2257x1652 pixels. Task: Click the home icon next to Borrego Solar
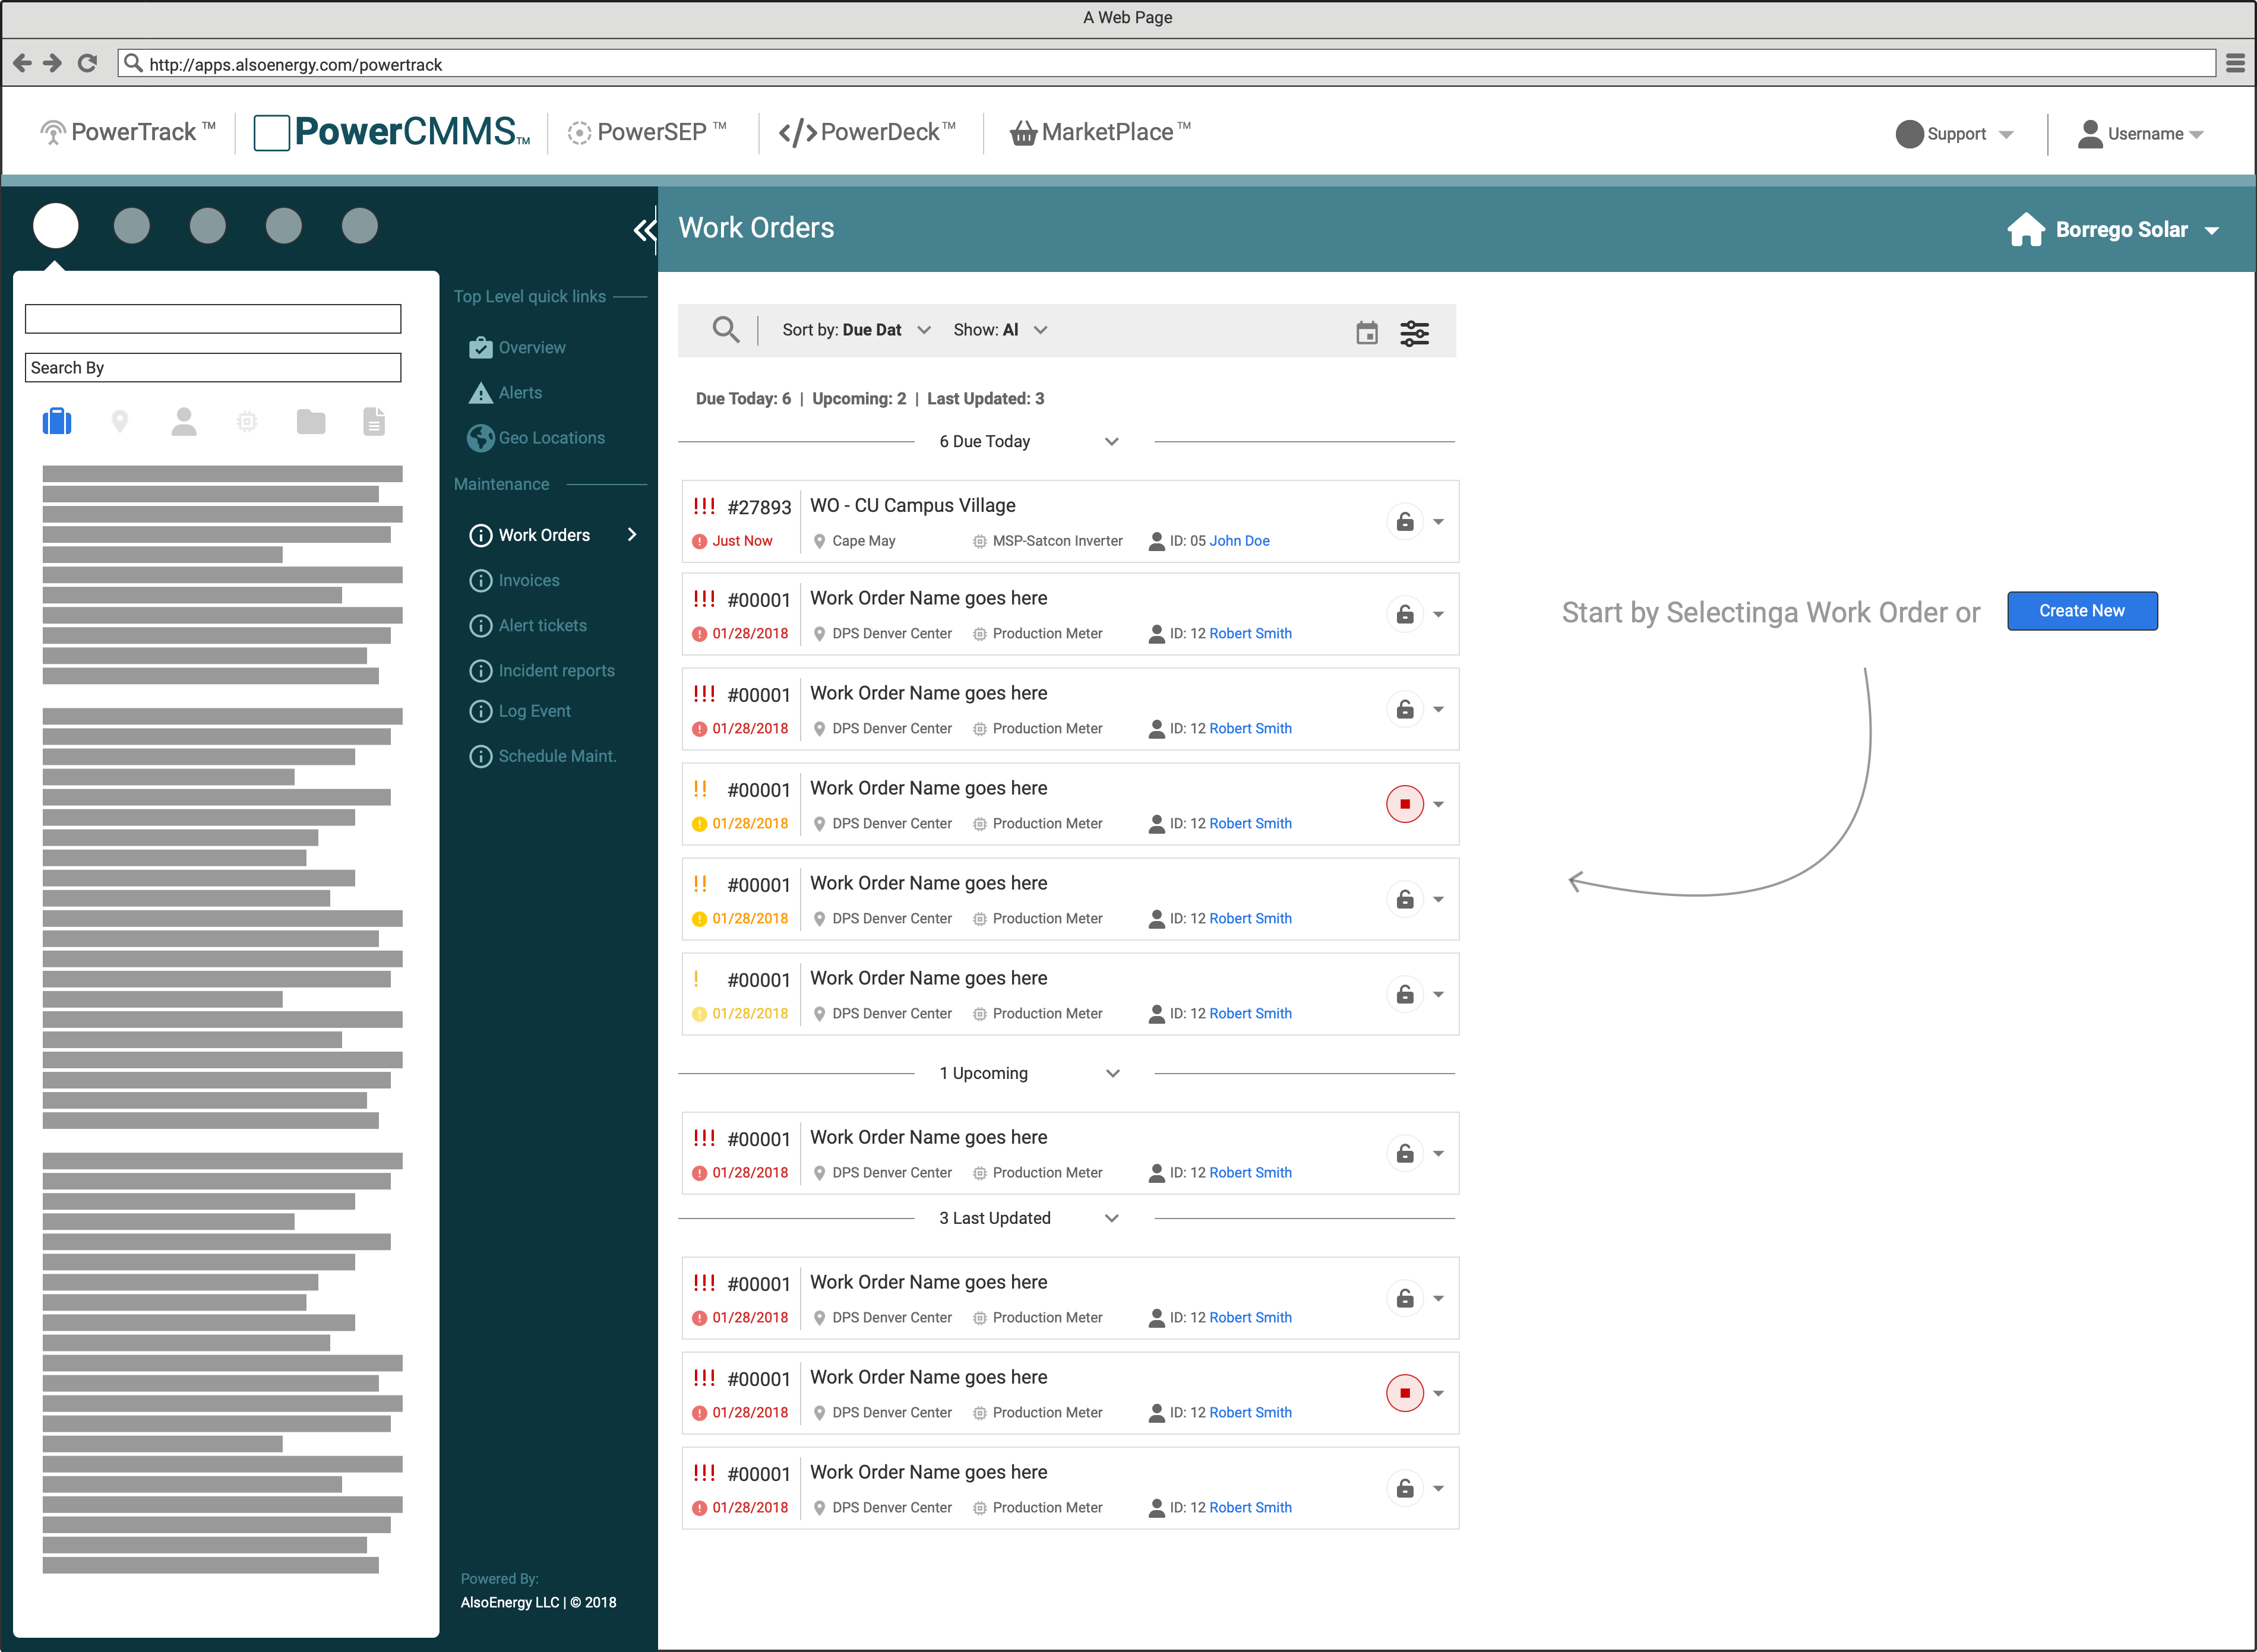(x=2026, y=228)
